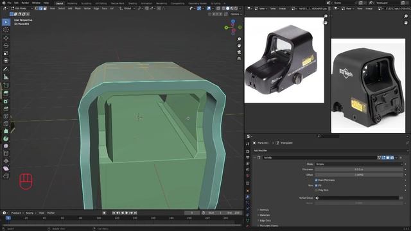Open the Face menu in viewport header
The height and width of the screenshot is (231, 411).
click(104, 8)
